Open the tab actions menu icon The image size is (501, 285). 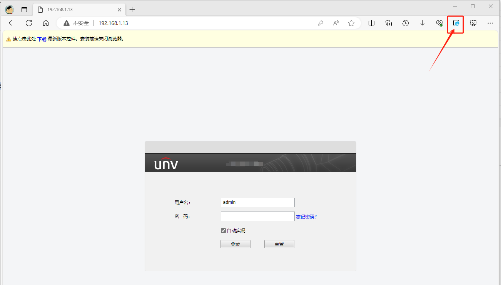24,10
